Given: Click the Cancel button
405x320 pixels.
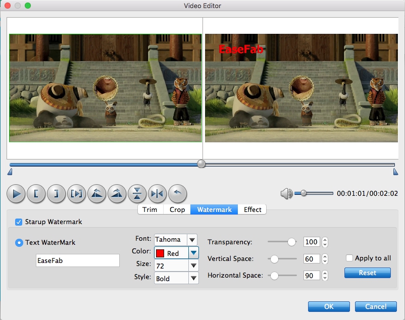Looking at the screenshot, I should [376, 306].
